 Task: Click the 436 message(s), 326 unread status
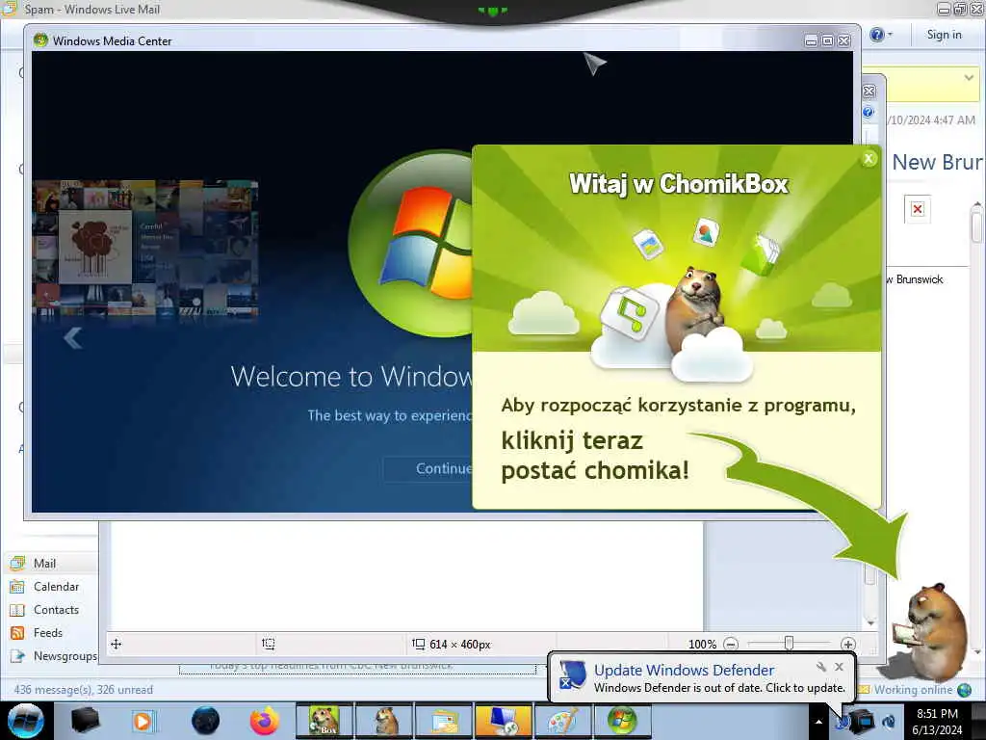(x=83, y=690)
